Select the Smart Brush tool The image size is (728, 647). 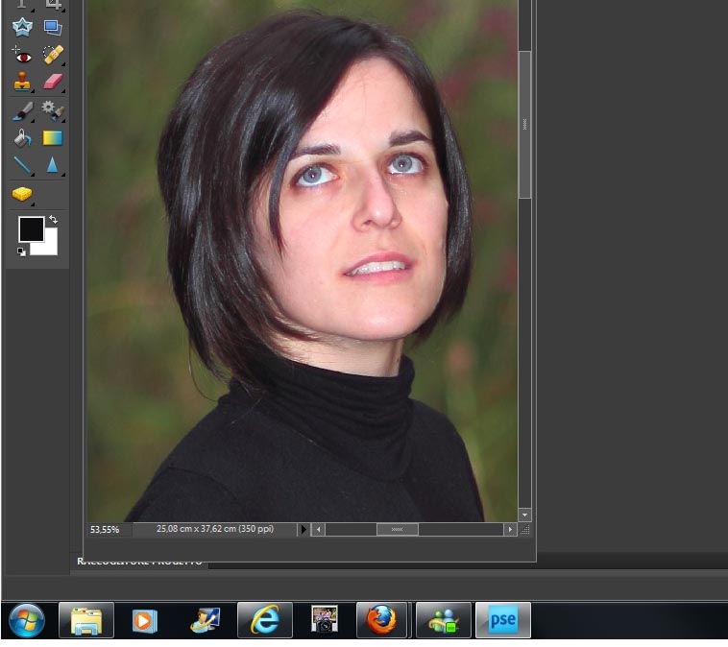click(x=53, y=110)
